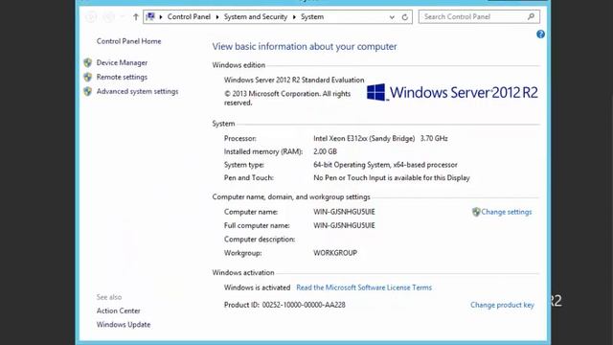Click the No Pen or Touch Input text

[392, 177]
